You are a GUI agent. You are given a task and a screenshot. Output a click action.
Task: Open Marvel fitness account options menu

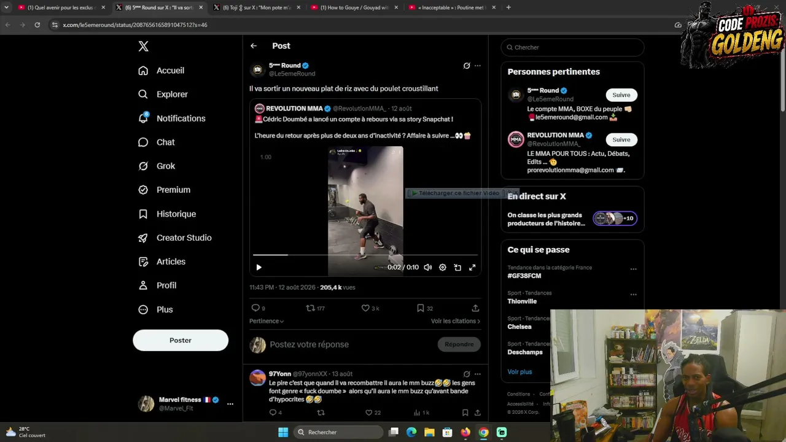click(230, 404)
